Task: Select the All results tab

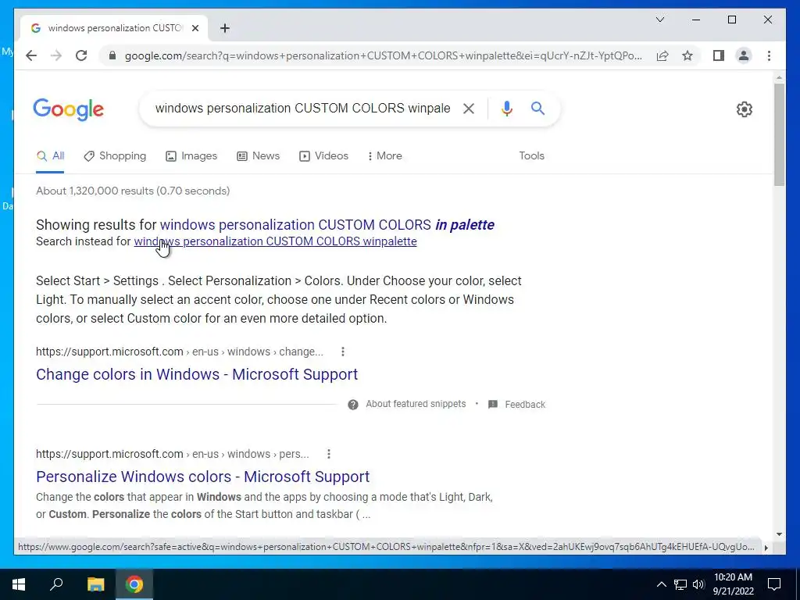Action: [x=50, y=156]
